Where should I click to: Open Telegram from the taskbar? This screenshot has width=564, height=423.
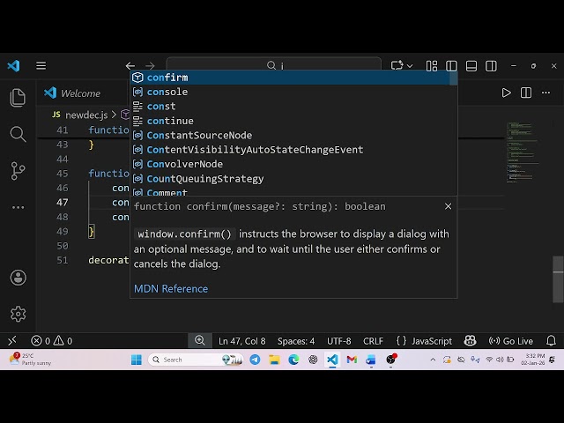255,360
